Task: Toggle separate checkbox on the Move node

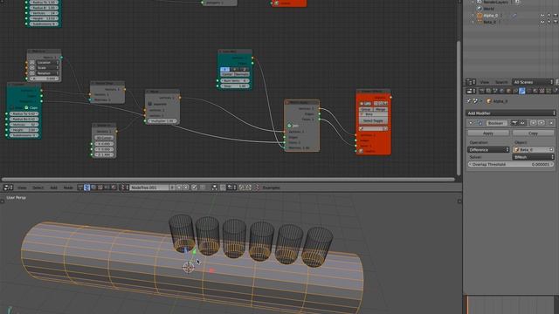Action: tap(150, 104)
